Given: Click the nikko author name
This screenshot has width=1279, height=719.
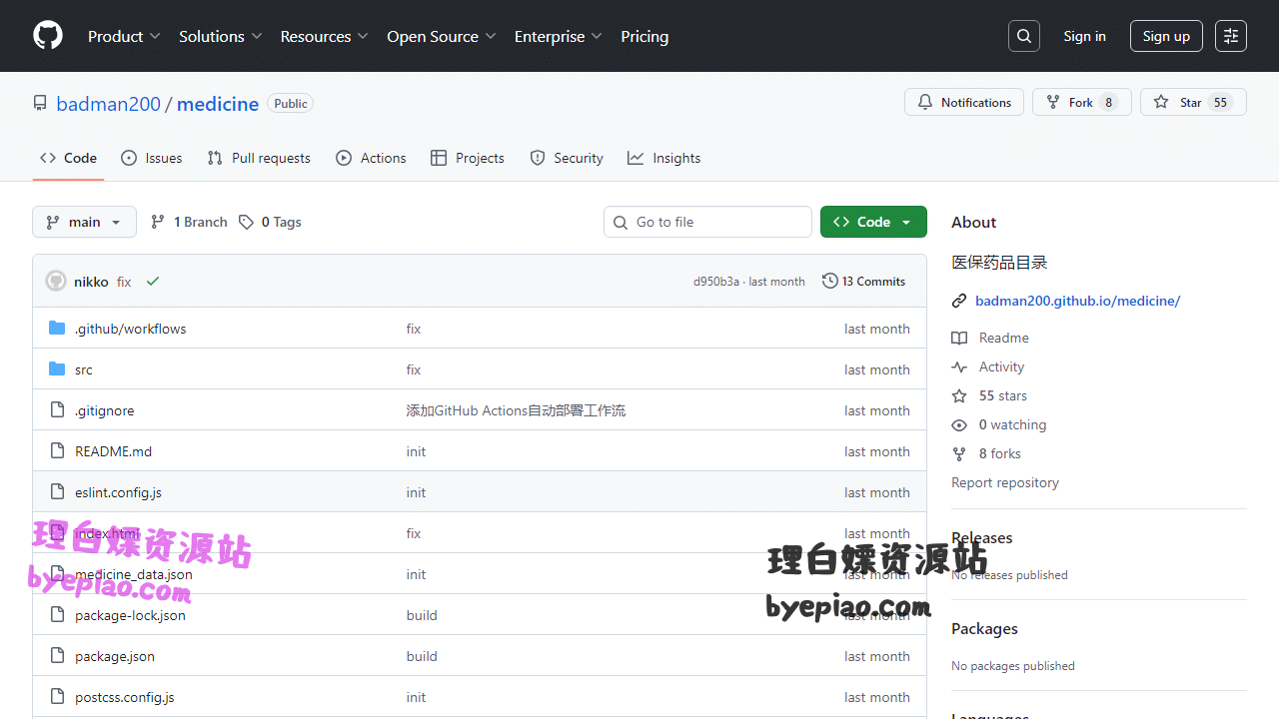Looking at the screenshot, I should click(x=91, y=282).
